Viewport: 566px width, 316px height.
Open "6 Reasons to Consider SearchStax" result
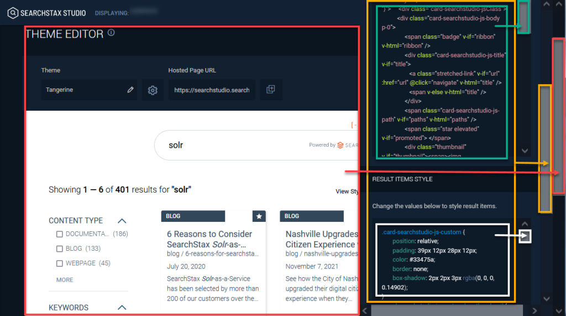pyautogui.click(x=209, y=239)
